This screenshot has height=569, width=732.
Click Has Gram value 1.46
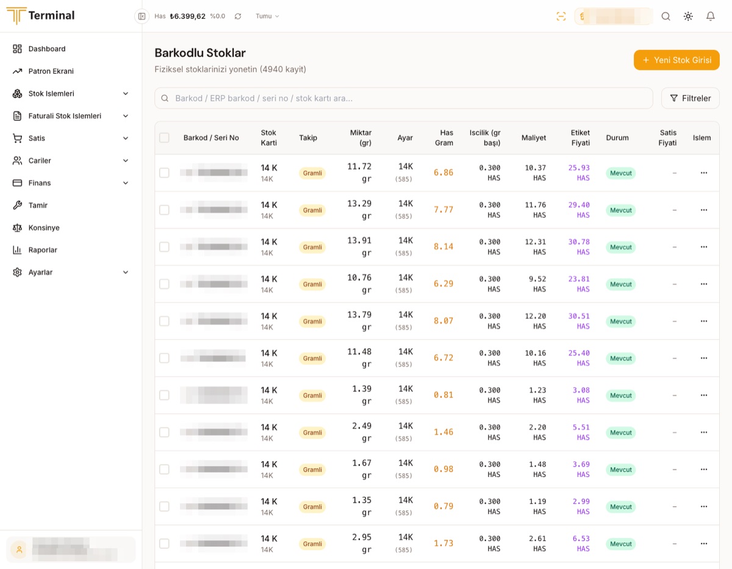pyautogui.click(x=443, y=432)
